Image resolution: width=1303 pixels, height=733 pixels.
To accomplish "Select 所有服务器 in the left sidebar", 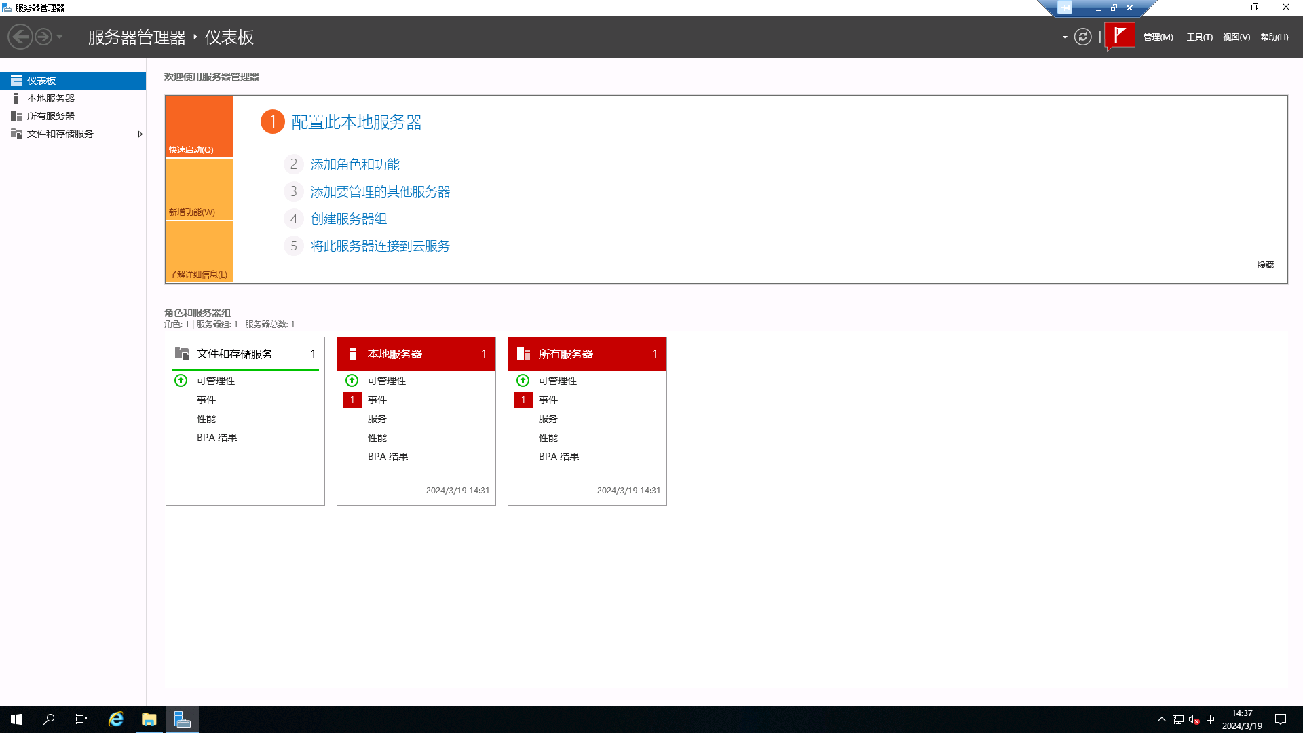I will tap(51, 115).
